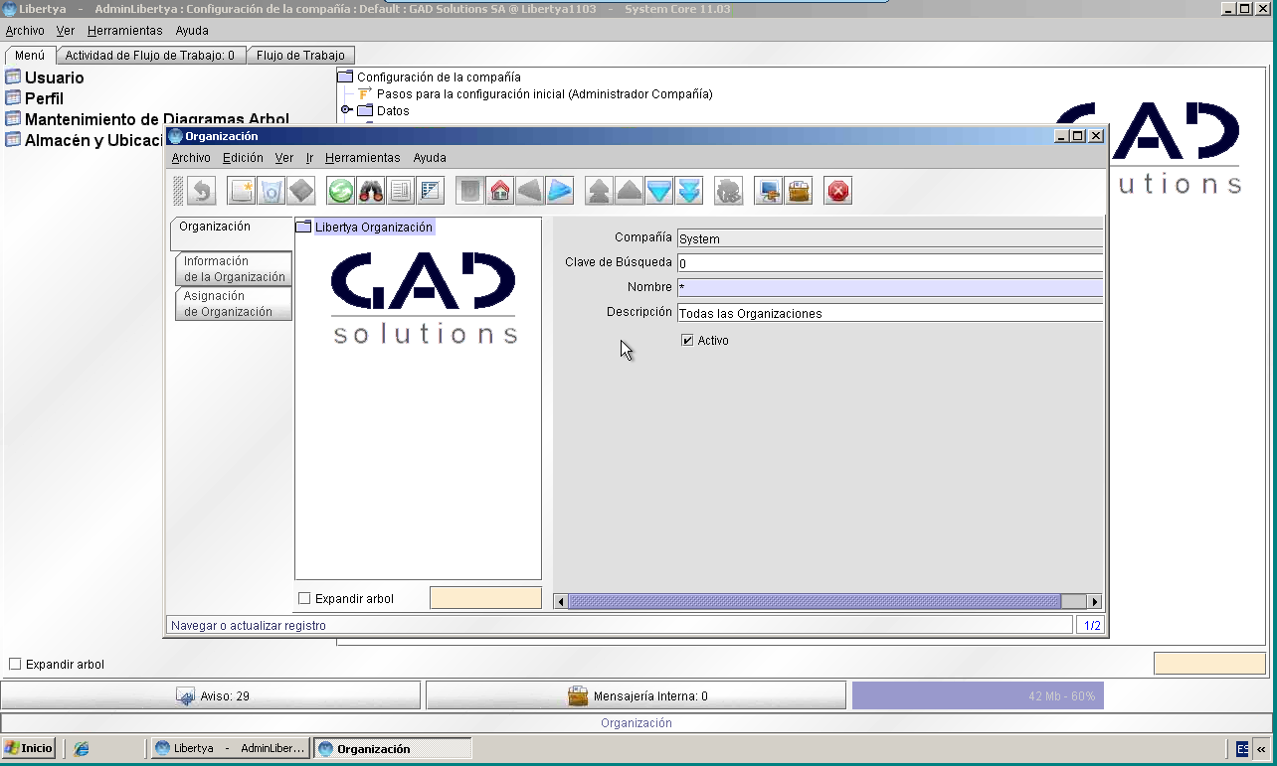Open the Ir menu in Organización window
The image size is (1277, 766).
click(309, 158)
